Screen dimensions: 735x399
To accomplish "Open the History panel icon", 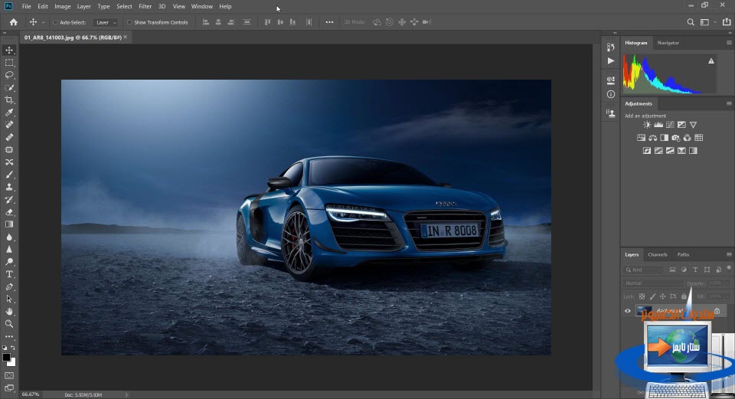I will pos(610,47).
